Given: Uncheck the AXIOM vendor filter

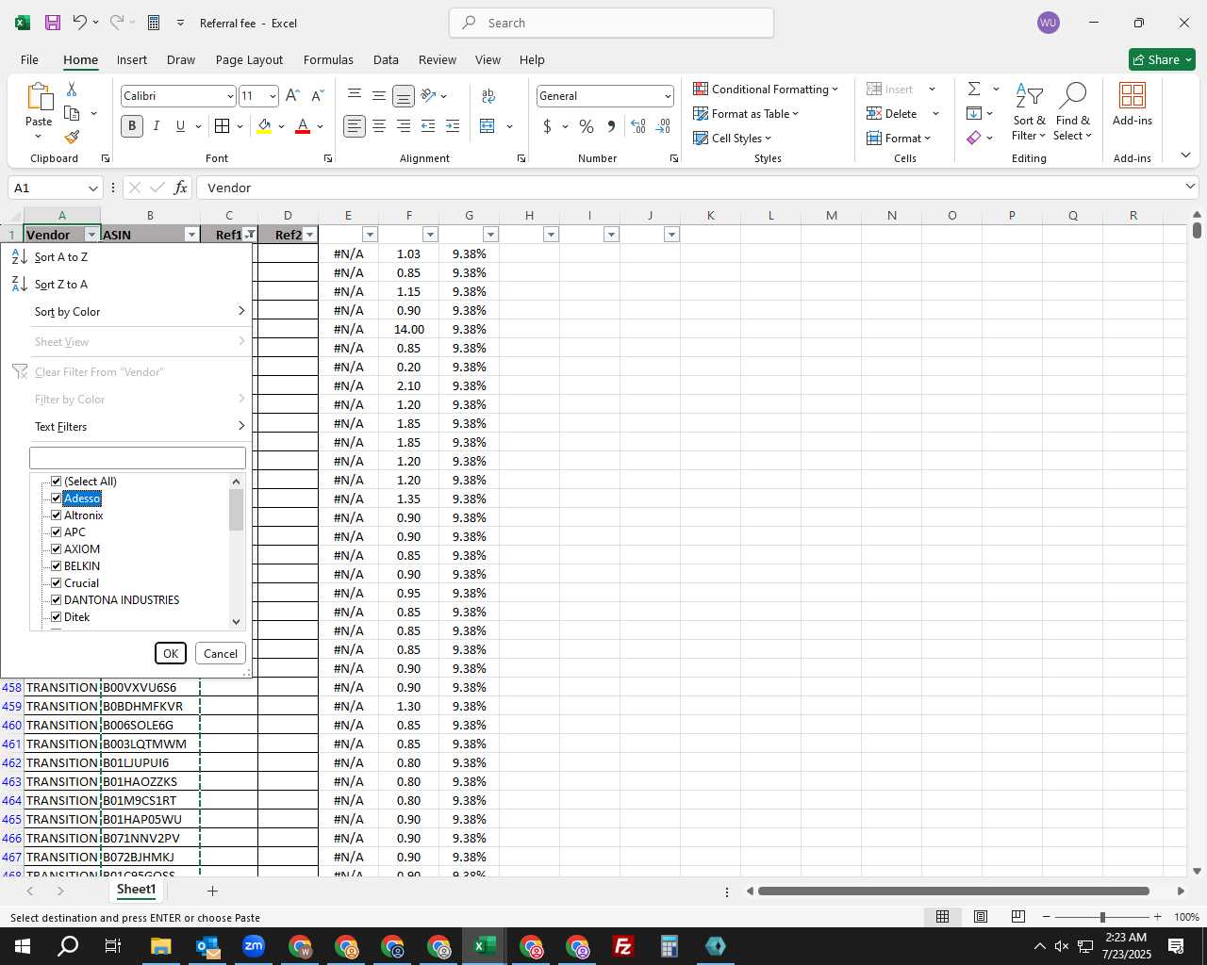Looking at the screenshot, I should click(57, 549).
